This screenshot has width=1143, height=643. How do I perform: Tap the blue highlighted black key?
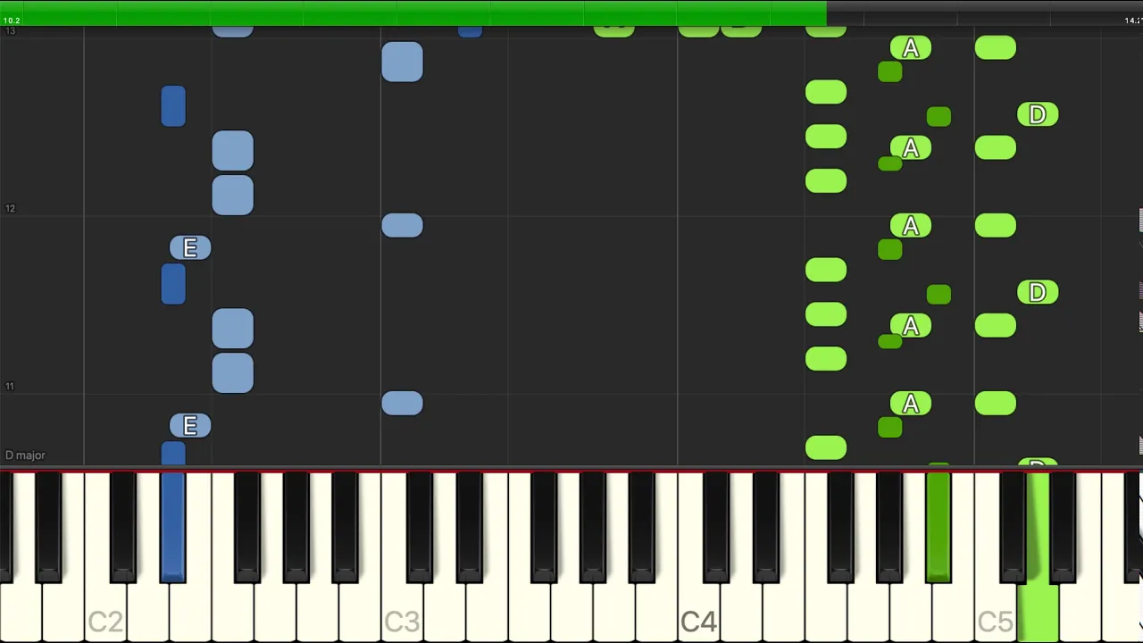click(173, 527)
